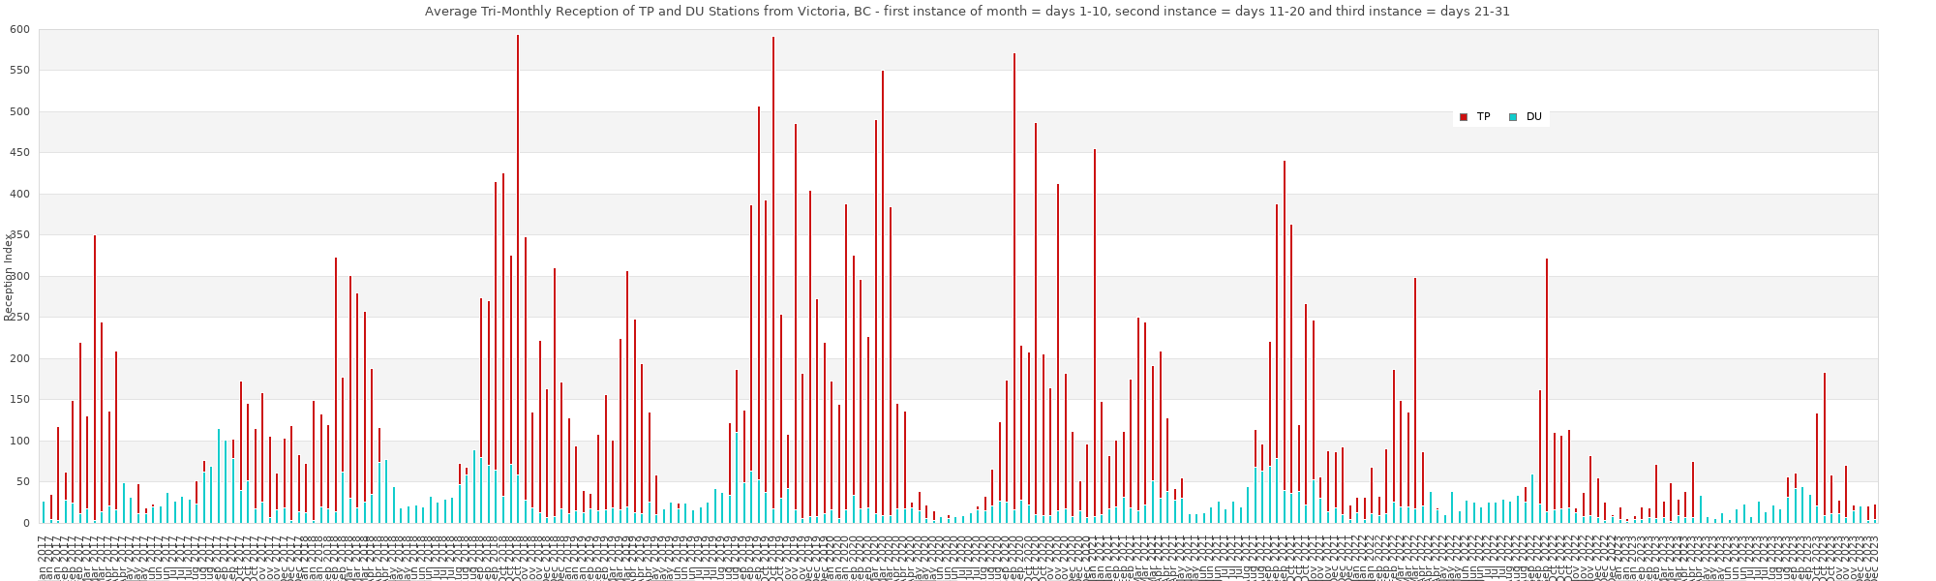
Task: Click the 300 y-axis tick label
Action: pyautogui.click(x=20, y=277)
